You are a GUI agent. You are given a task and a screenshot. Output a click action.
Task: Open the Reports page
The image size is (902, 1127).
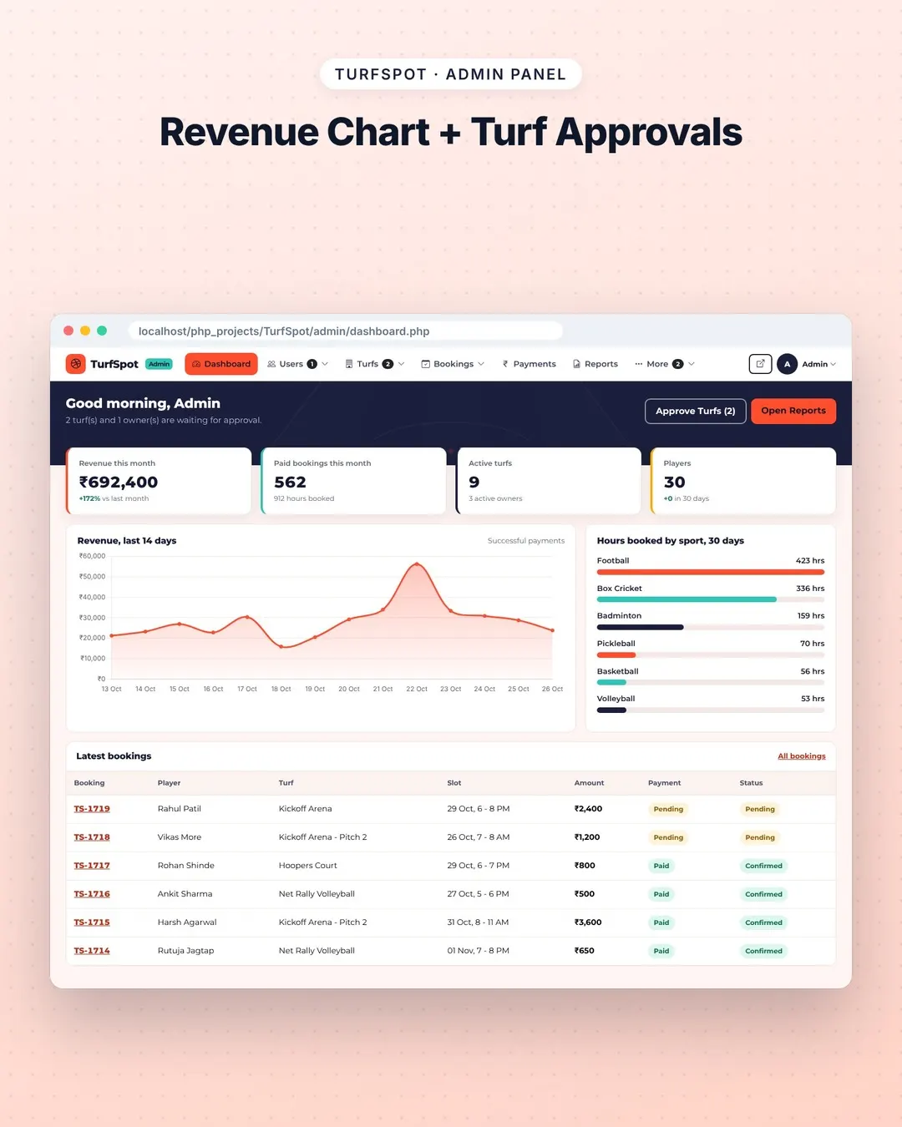[595, 364]
